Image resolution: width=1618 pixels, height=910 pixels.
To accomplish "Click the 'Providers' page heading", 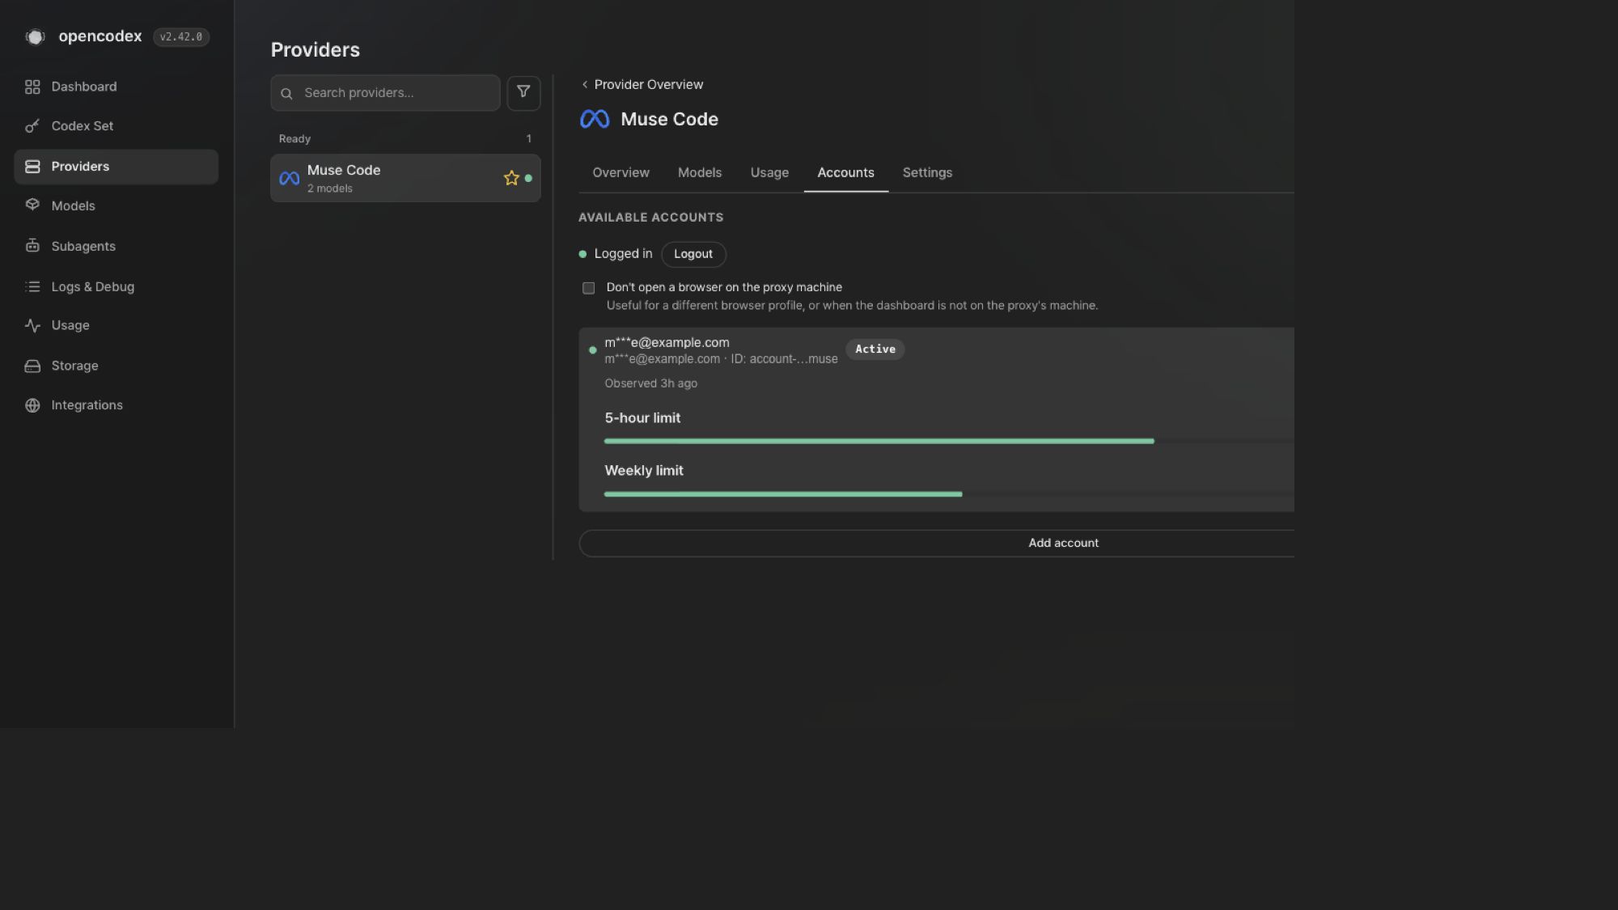I will (315, 50).
